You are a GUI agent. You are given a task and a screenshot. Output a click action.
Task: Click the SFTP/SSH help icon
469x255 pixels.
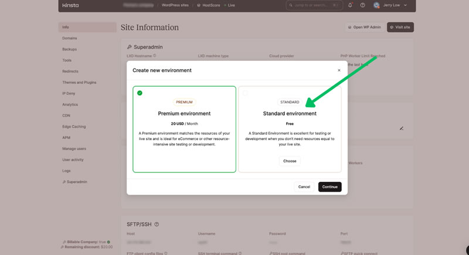pyautogui.click(x=157, y=224)
